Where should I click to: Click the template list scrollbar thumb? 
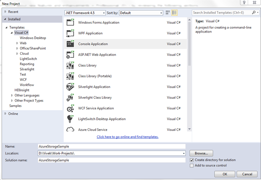pos(189,44)
